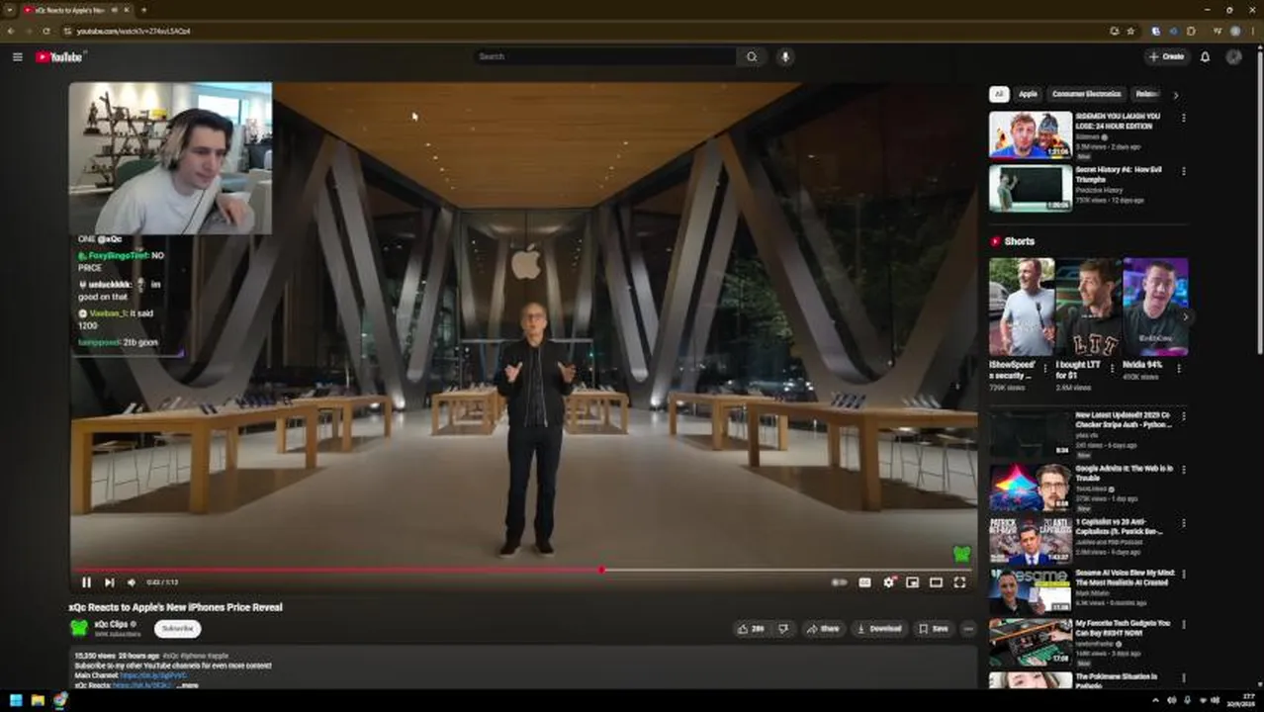Open the Create button
Screen dimensions: 1264x712
(x=1167, y=56)
